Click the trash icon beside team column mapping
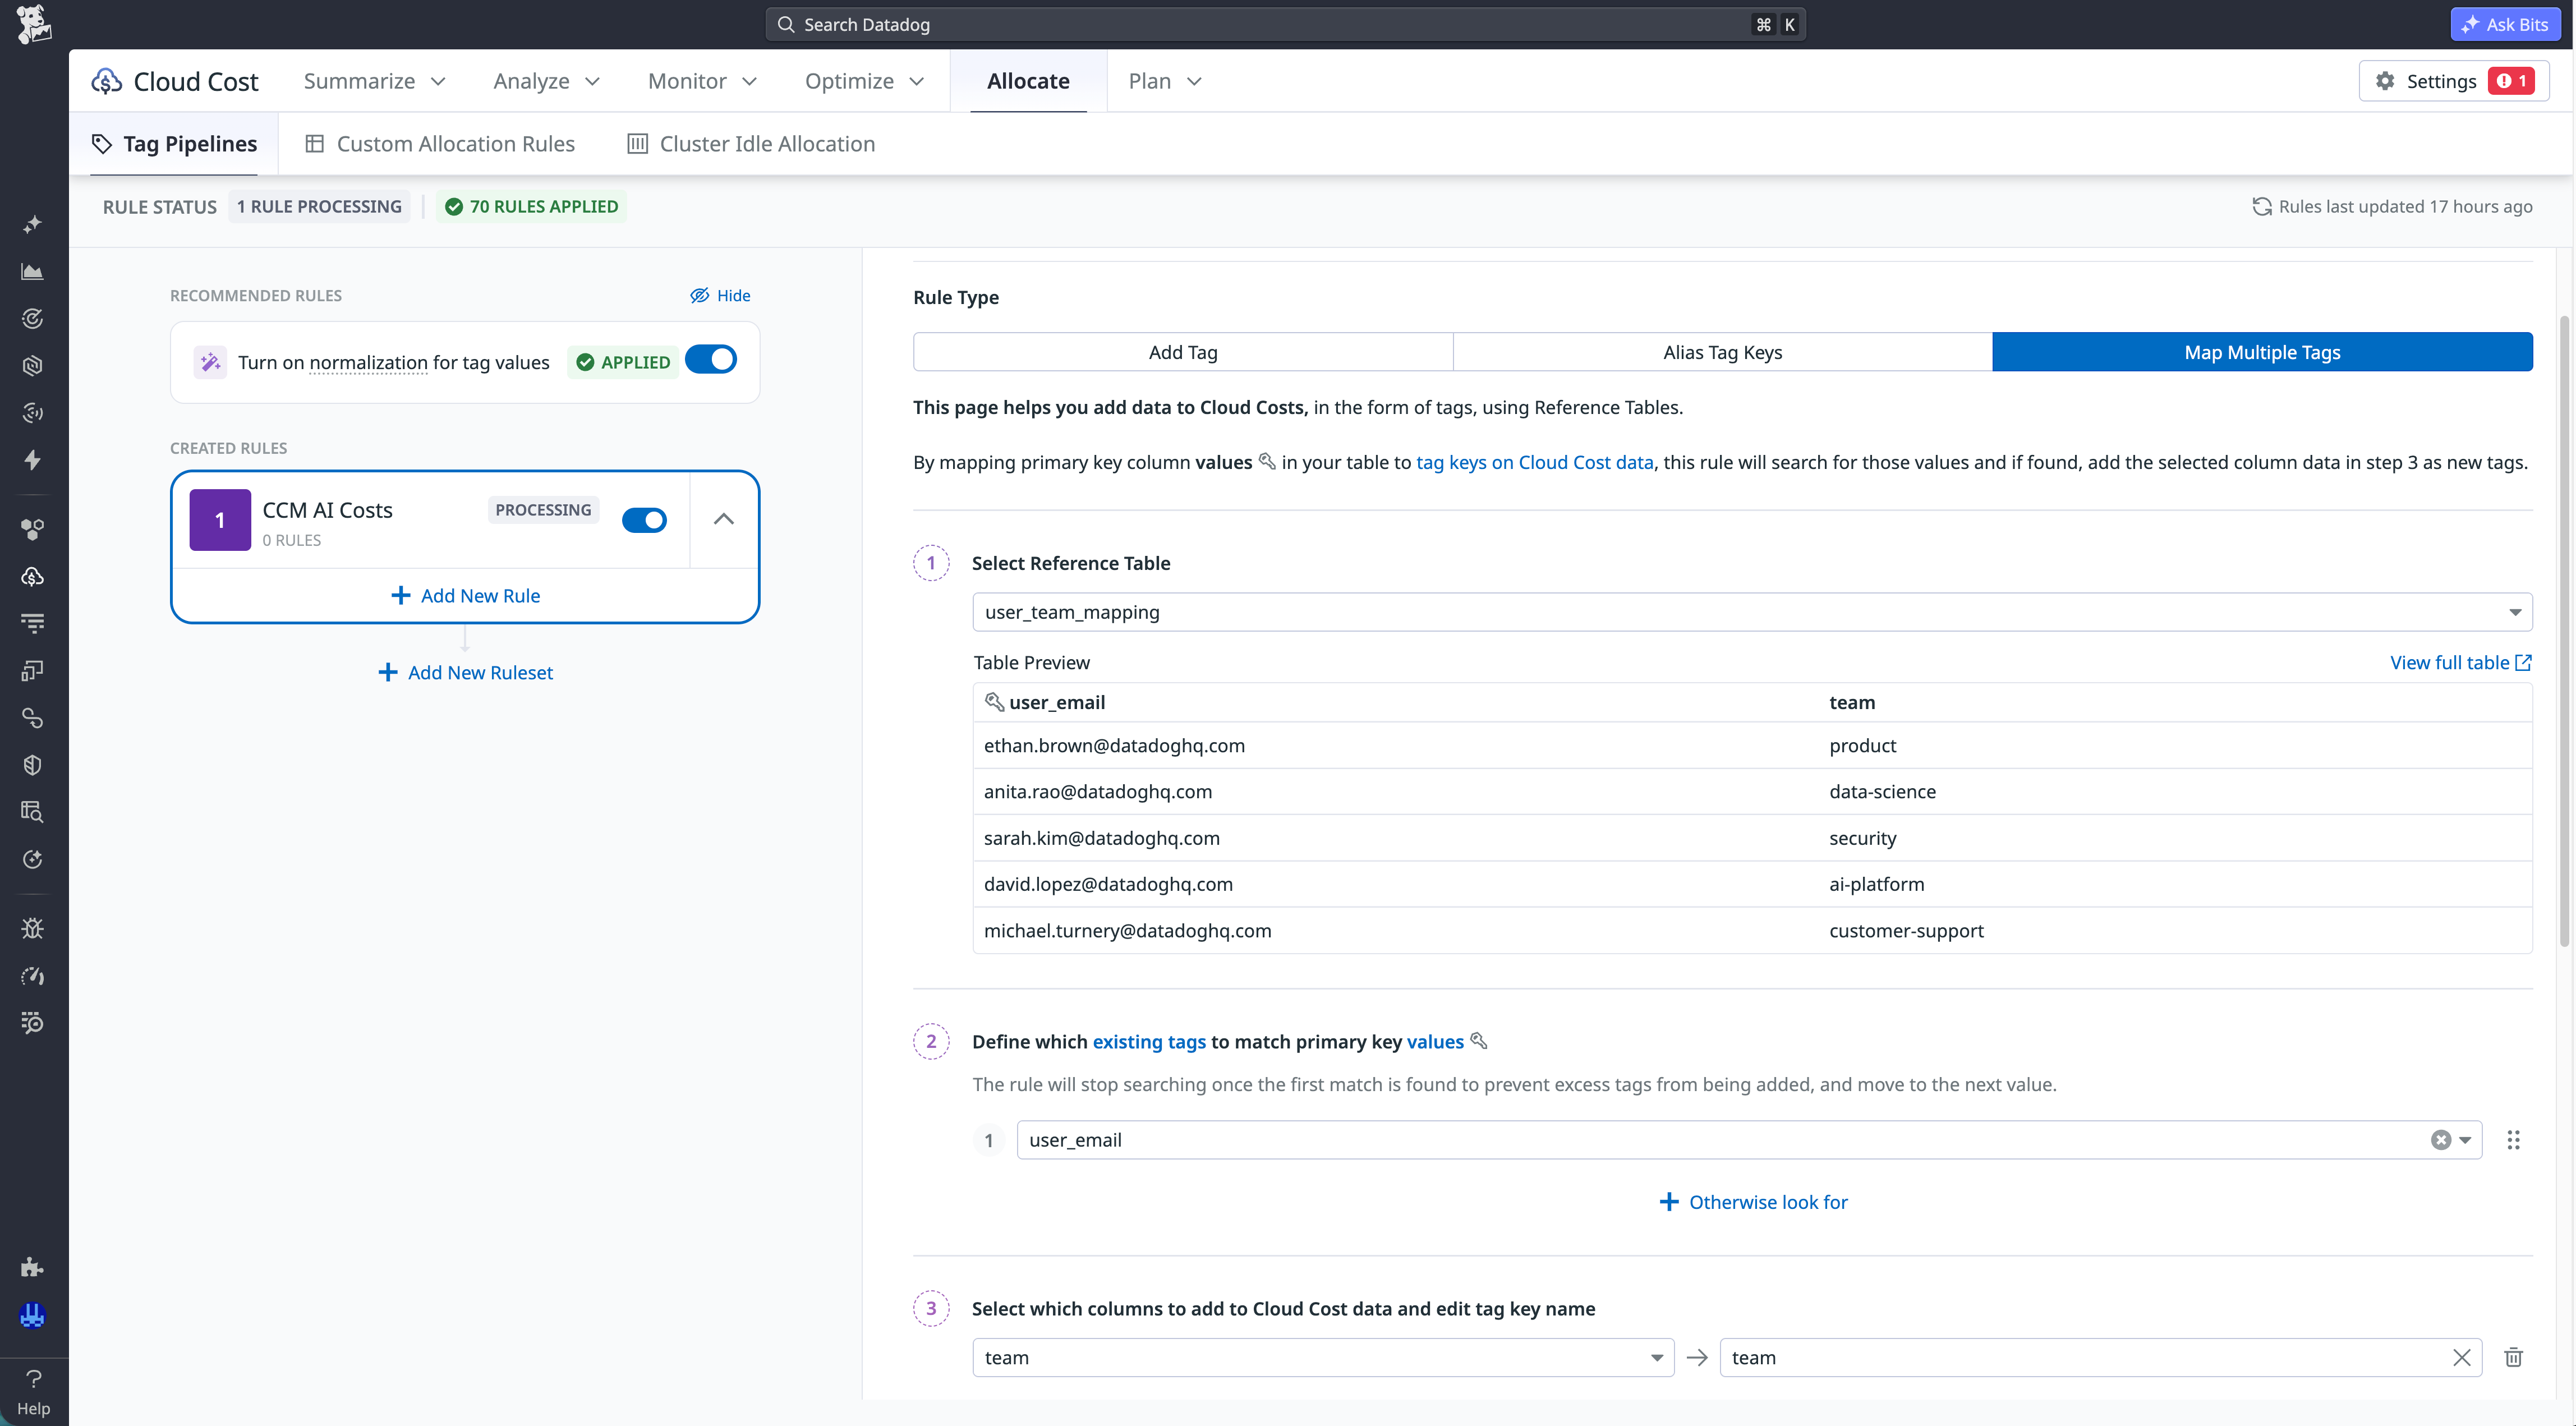 pyautogui.click(x=2513, y=1357)
